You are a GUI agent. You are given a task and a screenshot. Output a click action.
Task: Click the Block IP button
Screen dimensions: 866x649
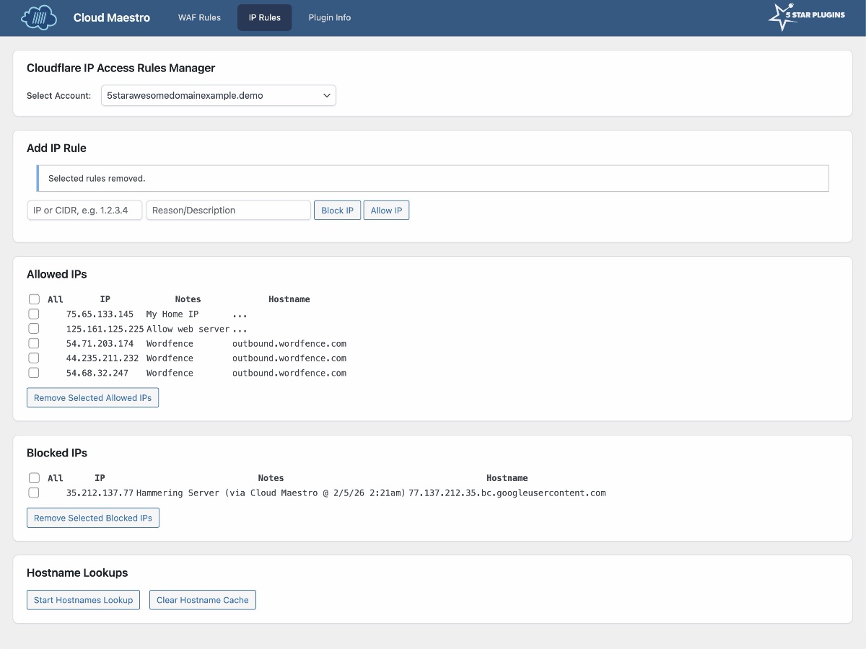tap(337, 210)
